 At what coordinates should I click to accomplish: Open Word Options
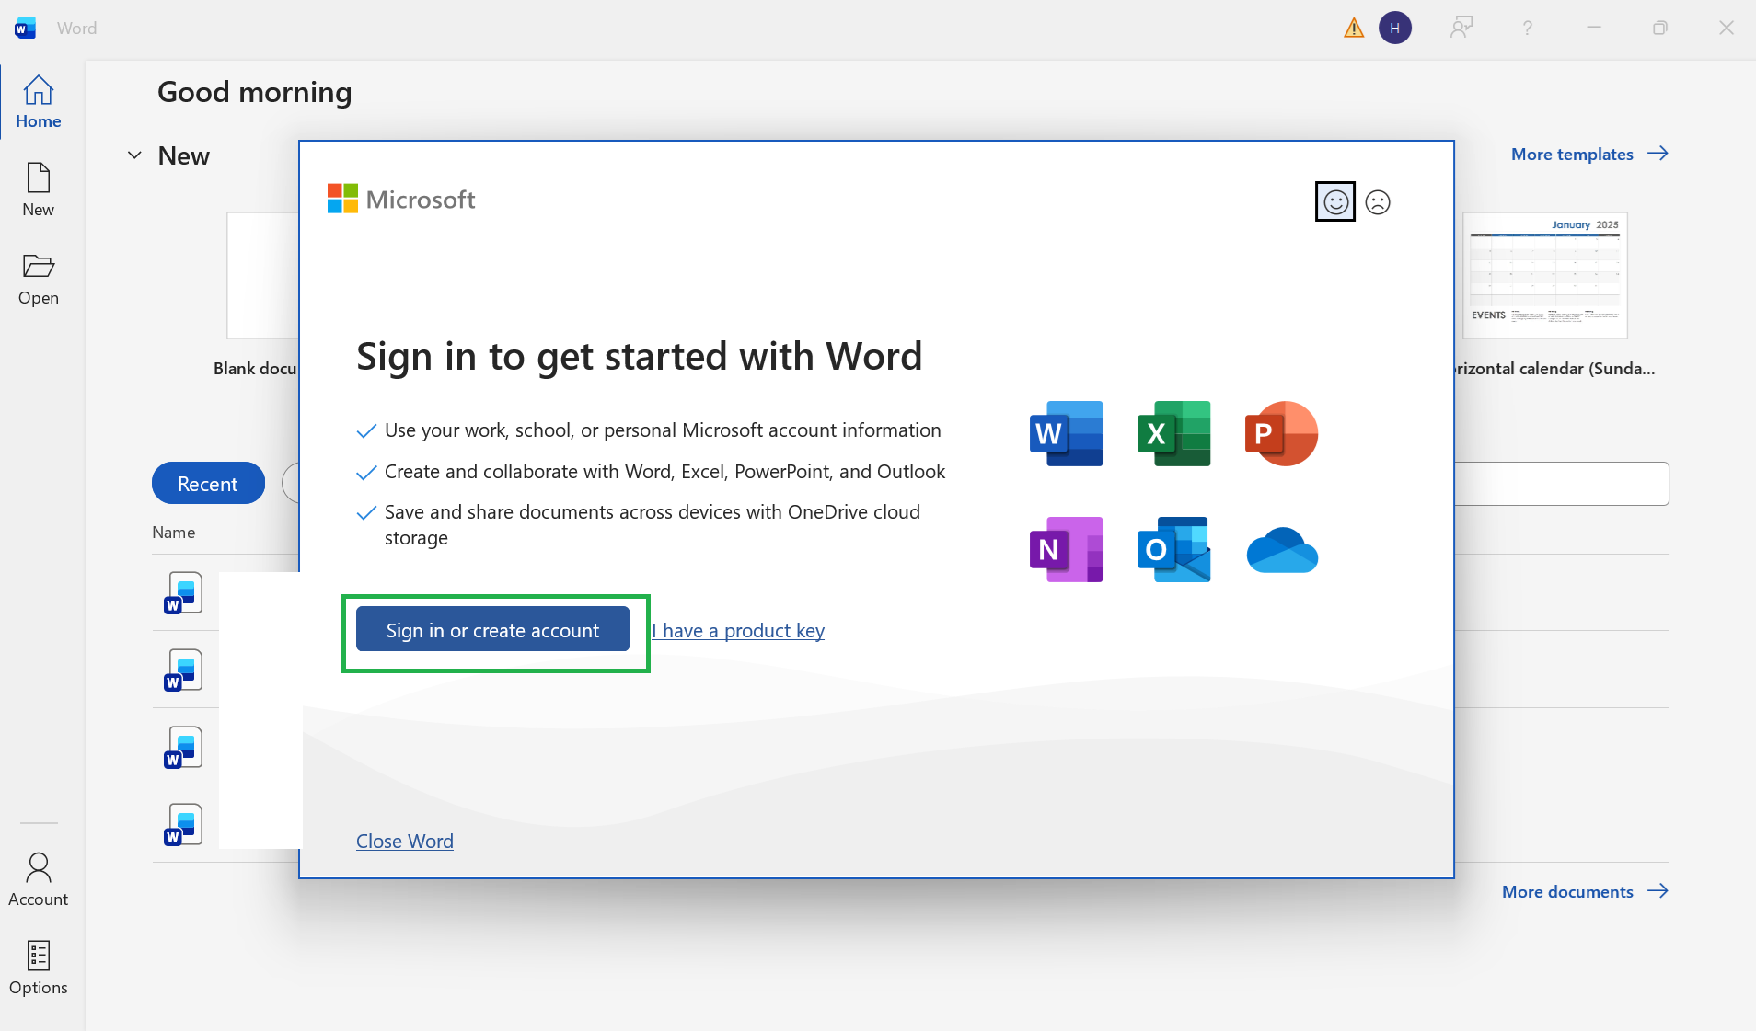(x=39, y=968)
